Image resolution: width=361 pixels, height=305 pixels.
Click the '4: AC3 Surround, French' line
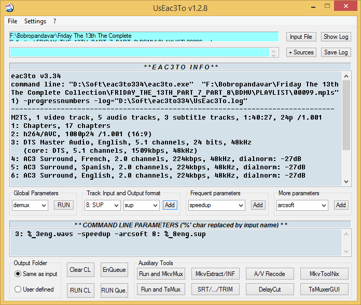pyautogui.click(x=156, y=159)
